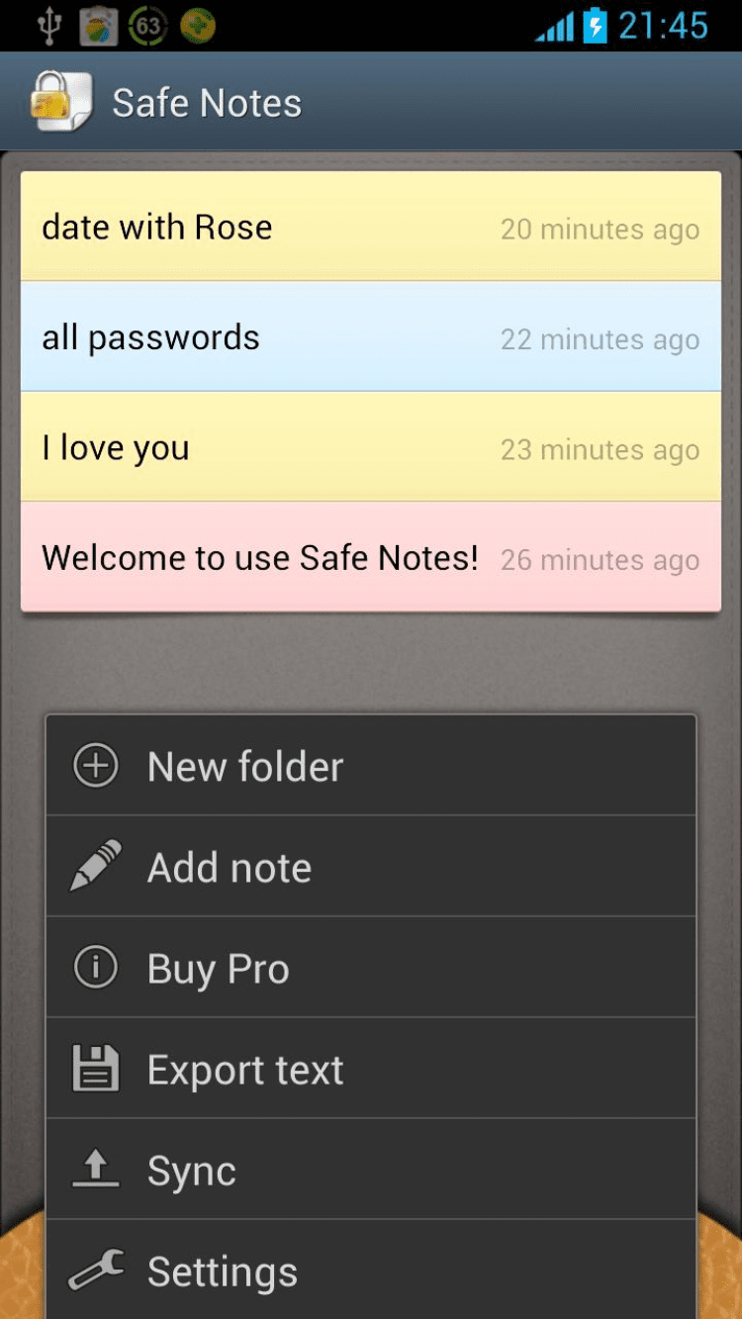Screen dimensions: 742x1319
Task: Tap the battery charging status icon
Action: coord(595,26)
